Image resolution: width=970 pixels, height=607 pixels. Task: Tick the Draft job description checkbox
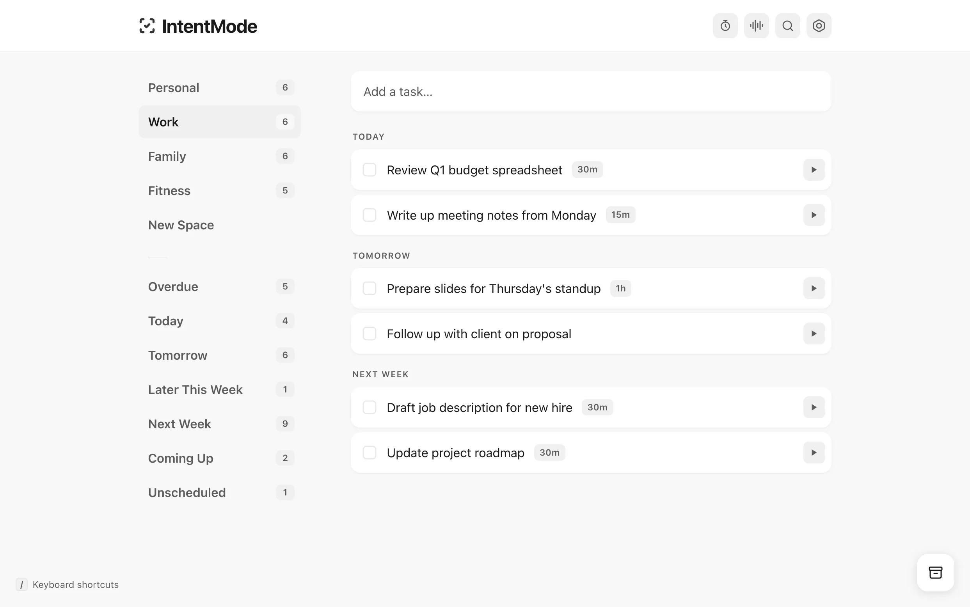[370, 408]
